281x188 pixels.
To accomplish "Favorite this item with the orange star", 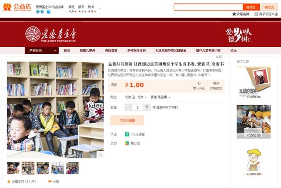I will pyautogui.click(x=9, y=182).
